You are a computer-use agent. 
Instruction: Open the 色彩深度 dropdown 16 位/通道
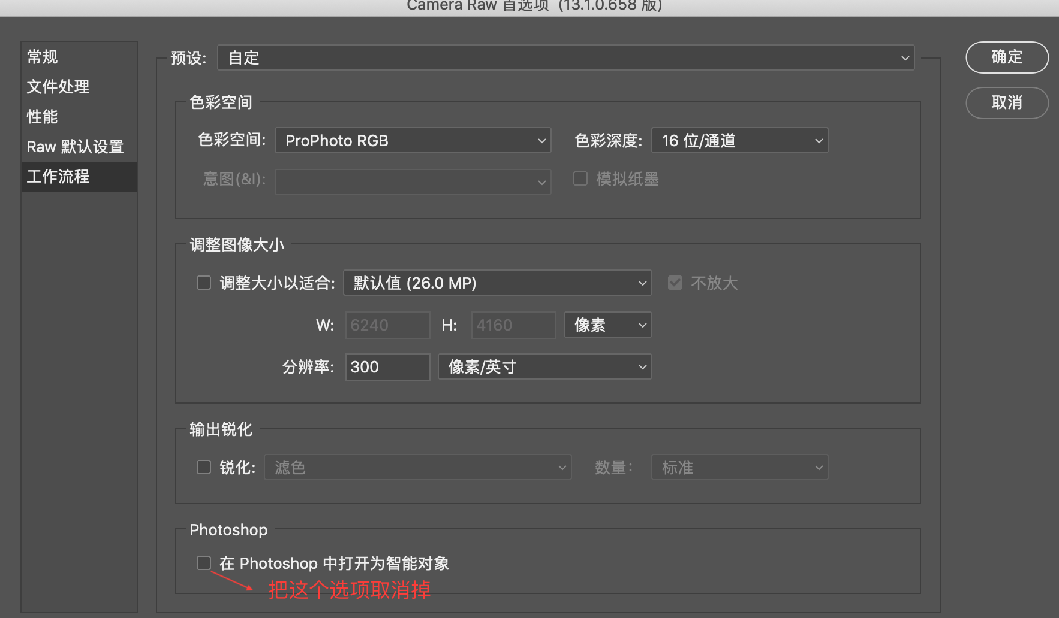click(739, 141)
